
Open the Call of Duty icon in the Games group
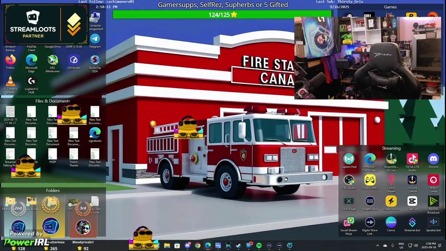(x=369, y=15)
